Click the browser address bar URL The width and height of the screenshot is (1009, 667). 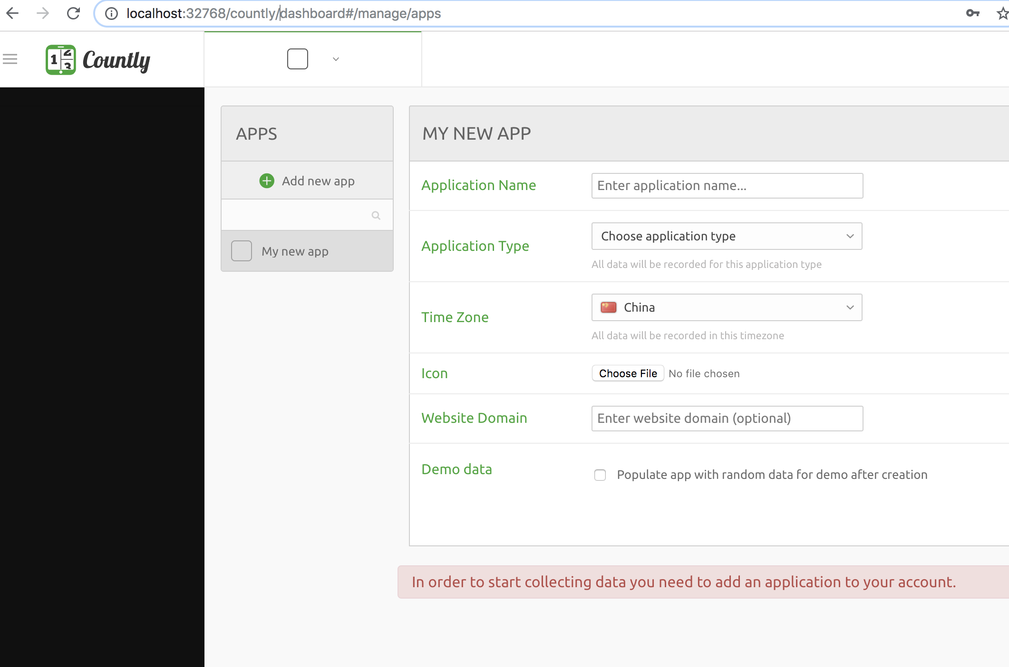point(283,13)
